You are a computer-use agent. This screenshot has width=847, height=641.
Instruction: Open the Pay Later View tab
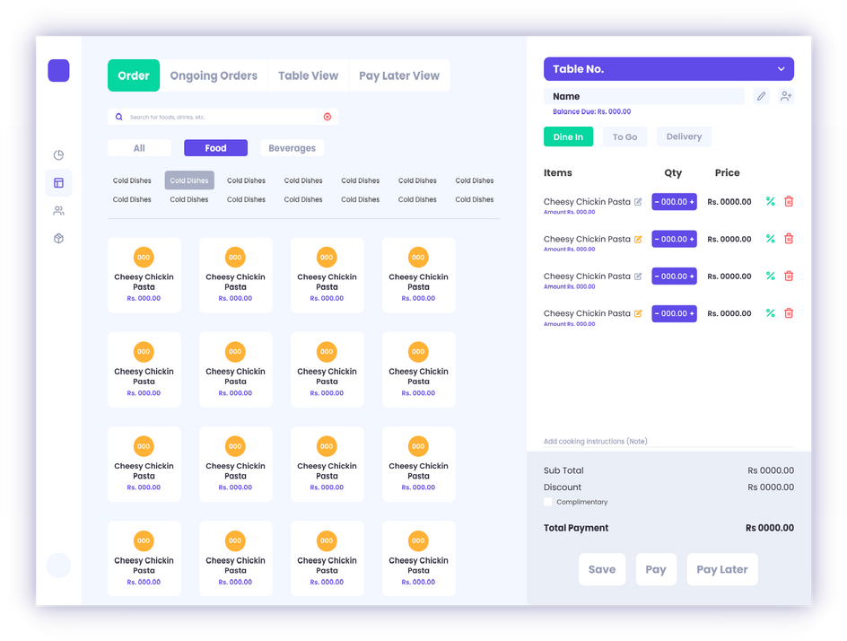pos(399,76)
